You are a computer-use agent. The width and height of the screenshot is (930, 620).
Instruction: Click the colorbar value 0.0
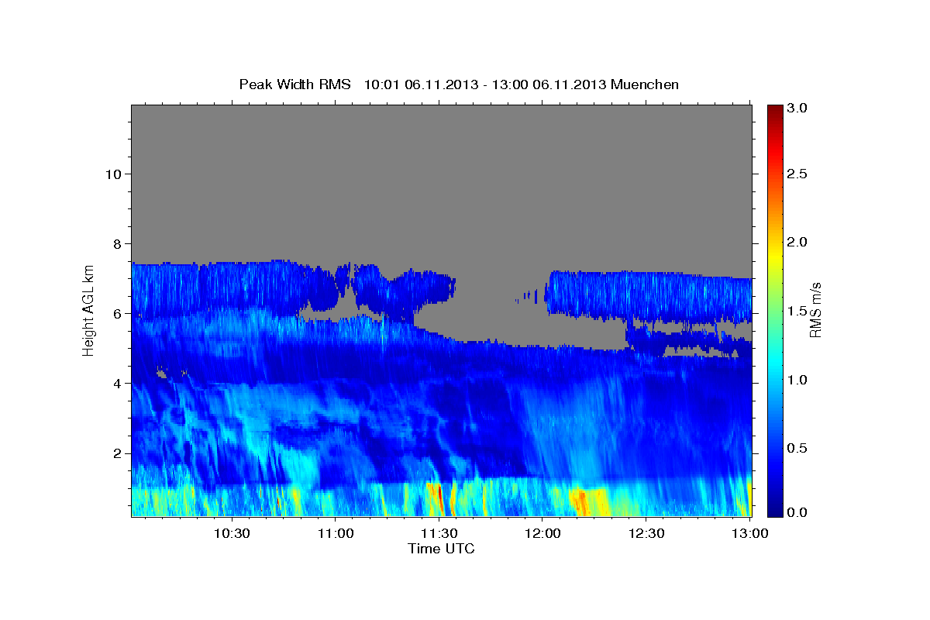798,512
